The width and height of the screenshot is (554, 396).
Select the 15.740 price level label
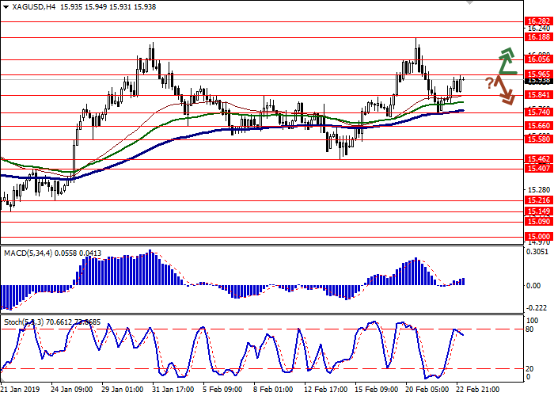(537, 112)
